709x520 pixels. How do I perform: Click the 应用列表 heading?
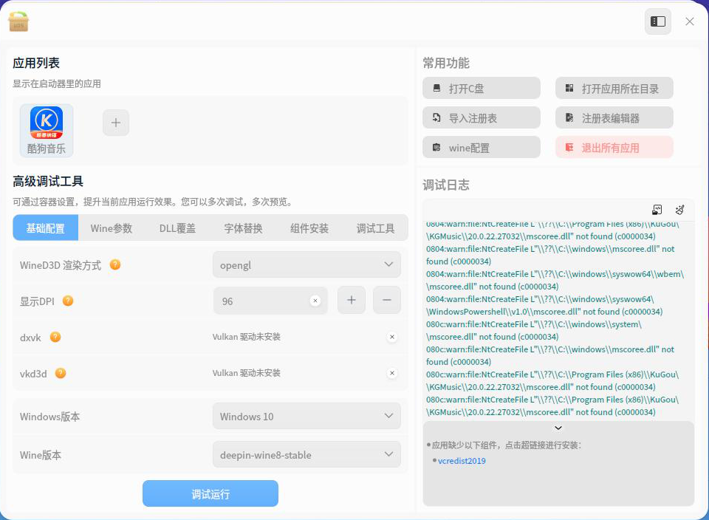(36, 63)
